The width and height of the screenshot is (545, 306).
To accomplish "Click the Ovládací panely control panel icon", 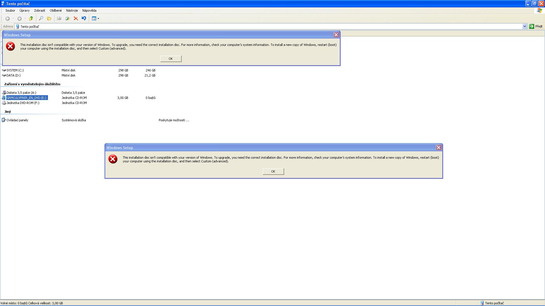I will click(4, 120).
